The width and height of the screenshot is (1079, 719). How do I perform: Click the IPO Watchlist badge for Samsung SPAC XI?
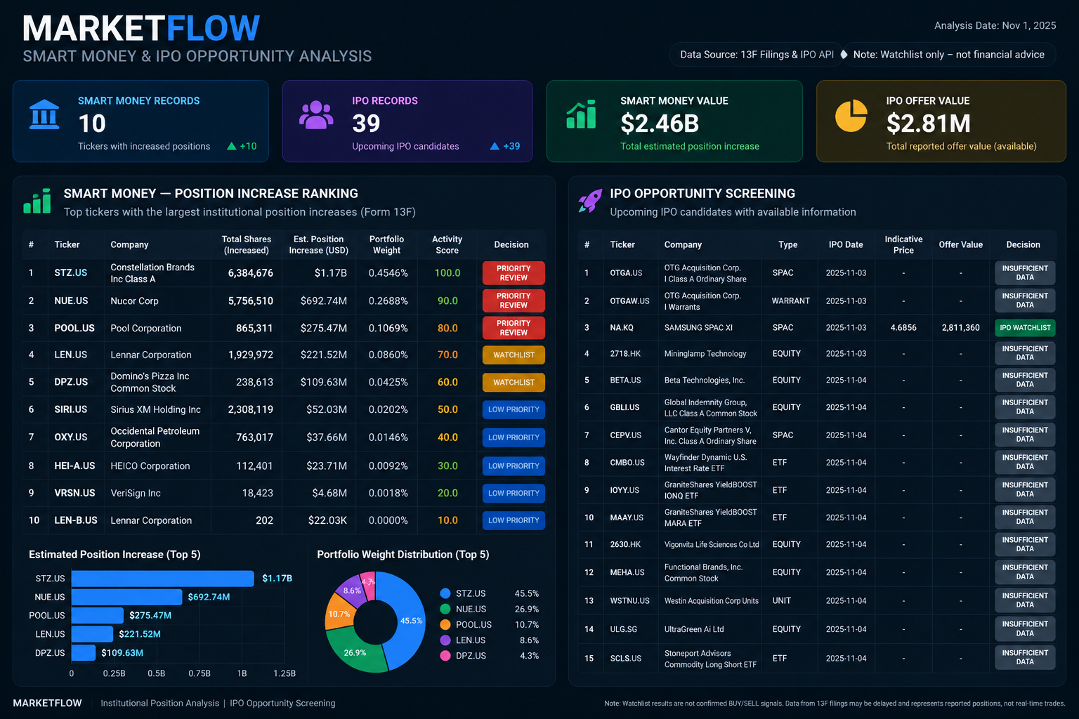tap(1025, 328)
